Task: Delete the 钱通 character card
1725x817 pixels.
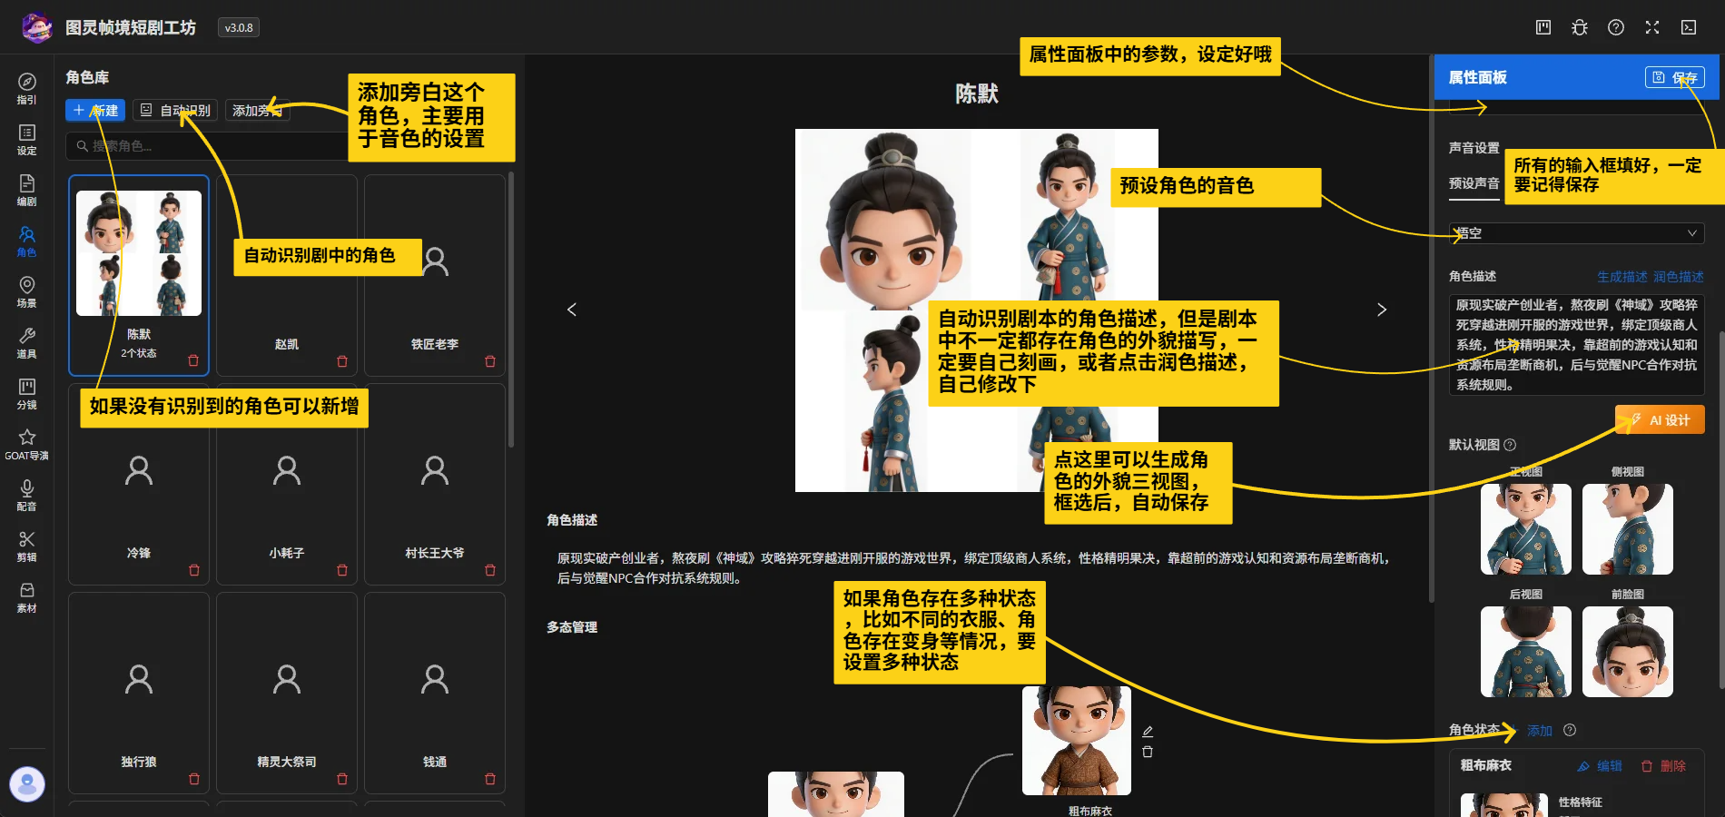Action: (x=490, y=779)
